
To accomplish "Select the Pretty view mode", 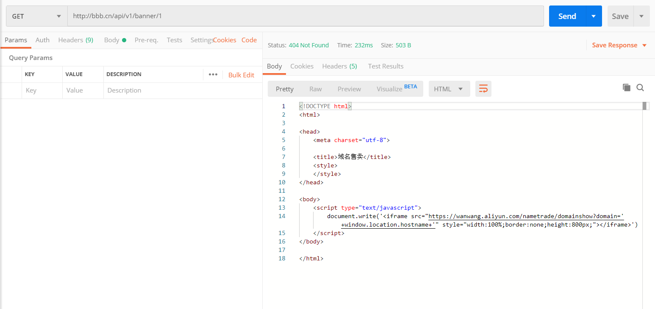I will click(285, 89).
